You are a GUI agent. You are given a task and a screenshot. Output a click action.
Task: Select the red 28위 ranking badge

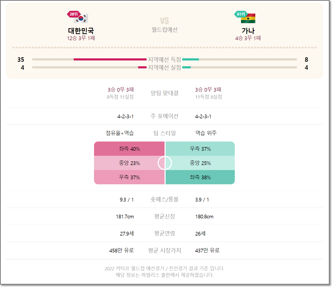point(73,14)
